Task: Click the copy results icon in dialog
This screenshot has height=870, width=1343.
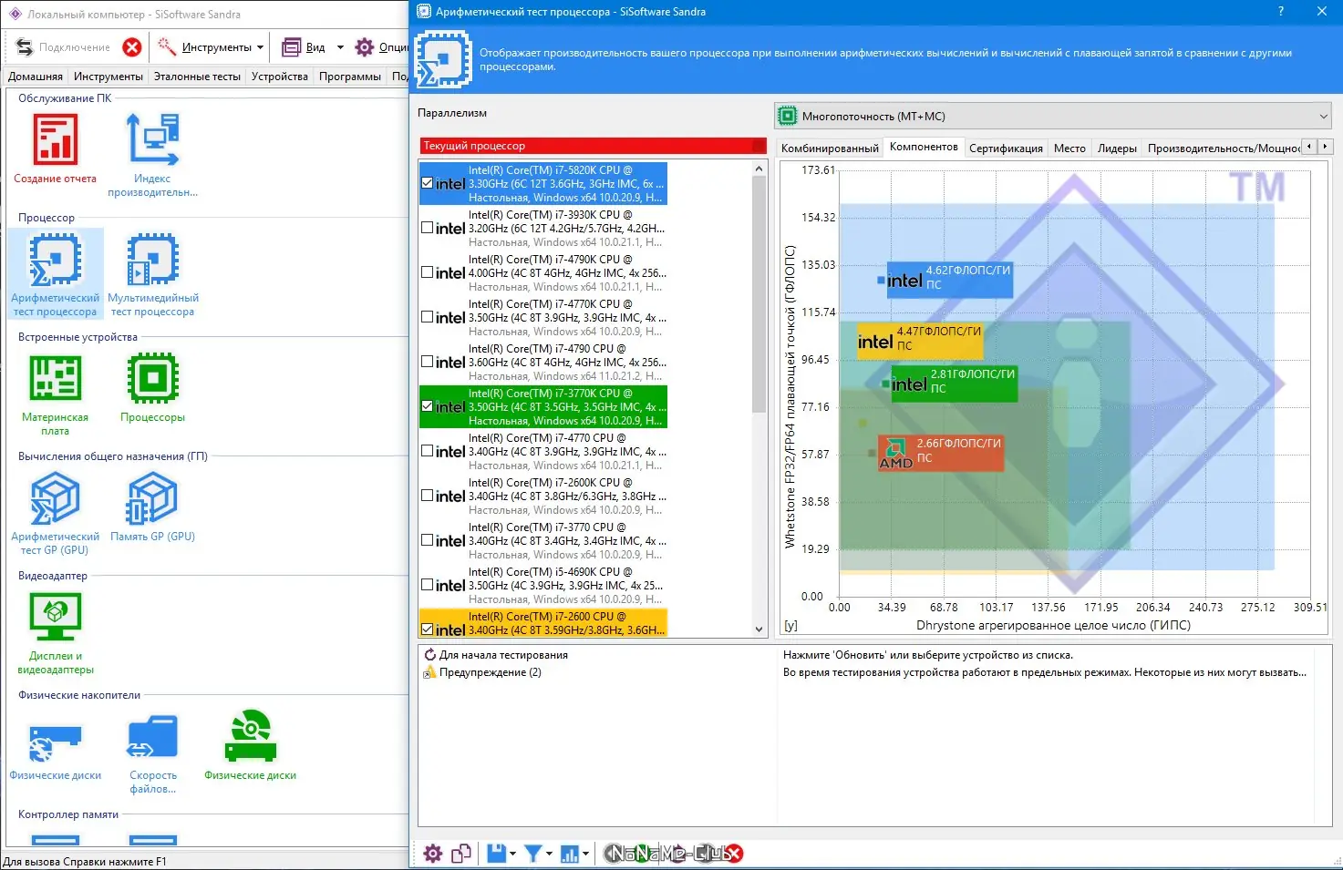Action: pyautogui.click(x=461, y=854)
